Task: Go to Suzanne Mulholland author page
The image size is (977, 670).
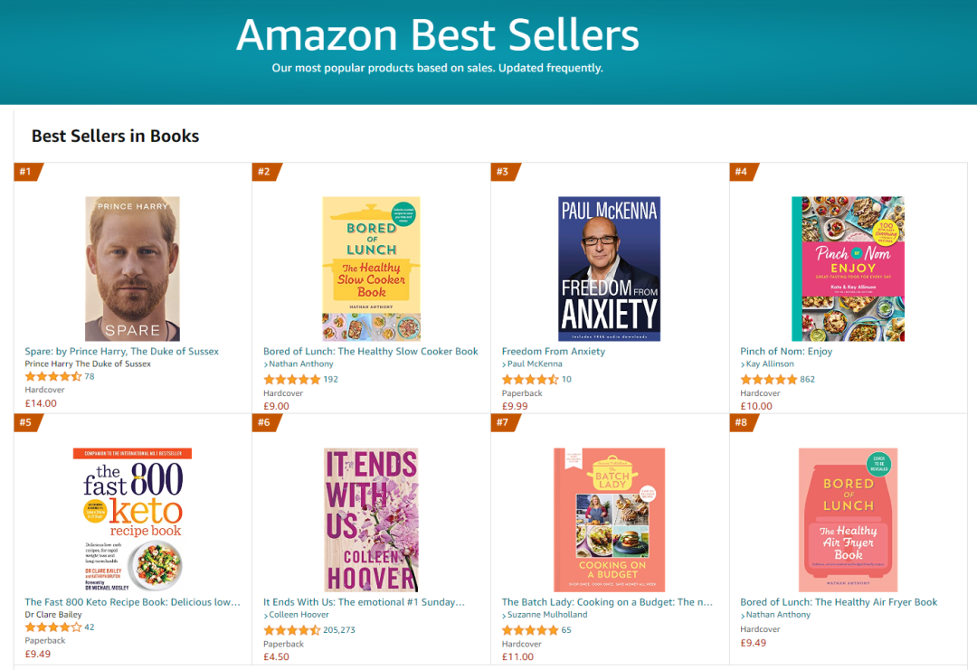Action: click(547, 615)
